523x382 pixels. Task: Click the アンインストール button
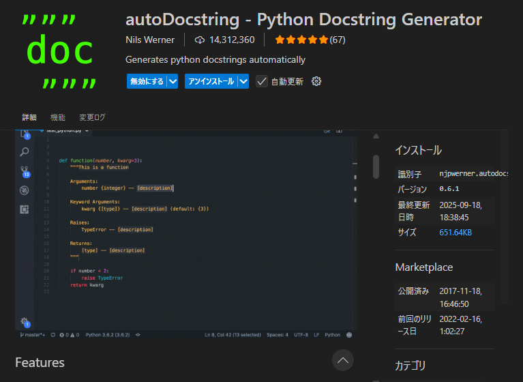(211, 81)
